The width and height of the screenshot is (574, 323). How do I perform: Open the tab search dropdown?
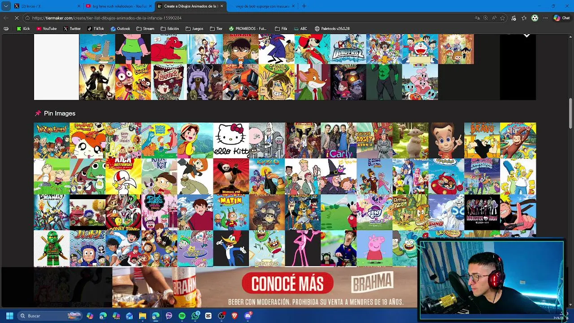coord(6,6)
